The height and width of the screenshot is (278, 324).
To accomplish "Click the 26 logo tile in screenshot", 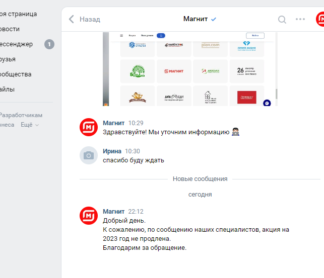I will (x=247, y=71).
